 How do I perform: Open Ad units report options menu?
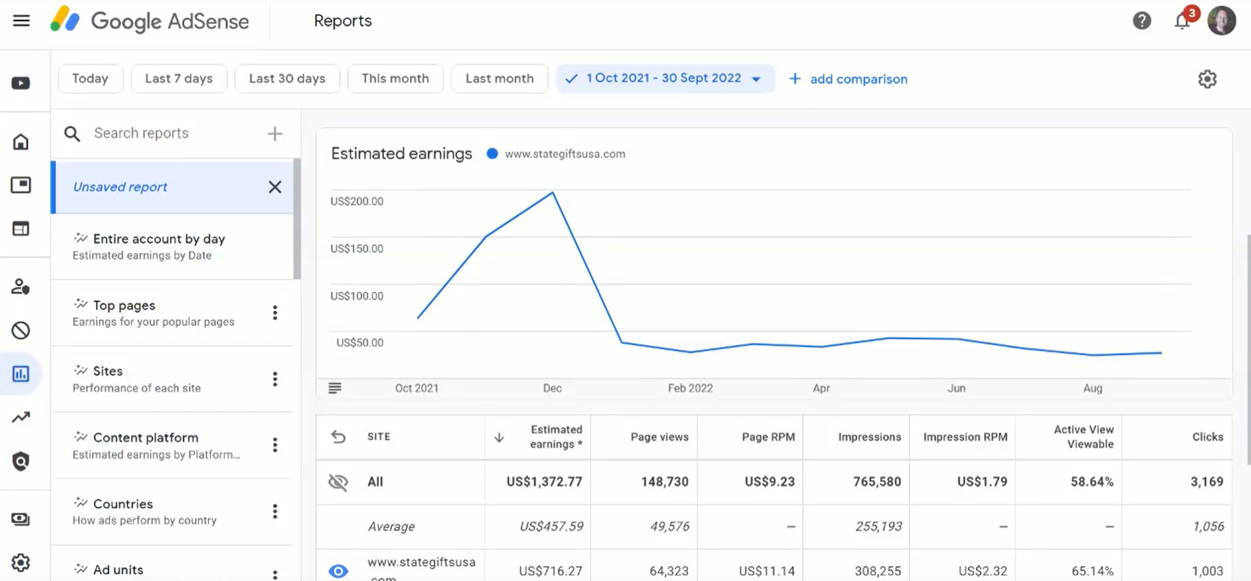pyautogui.click(x=275, y=574)
